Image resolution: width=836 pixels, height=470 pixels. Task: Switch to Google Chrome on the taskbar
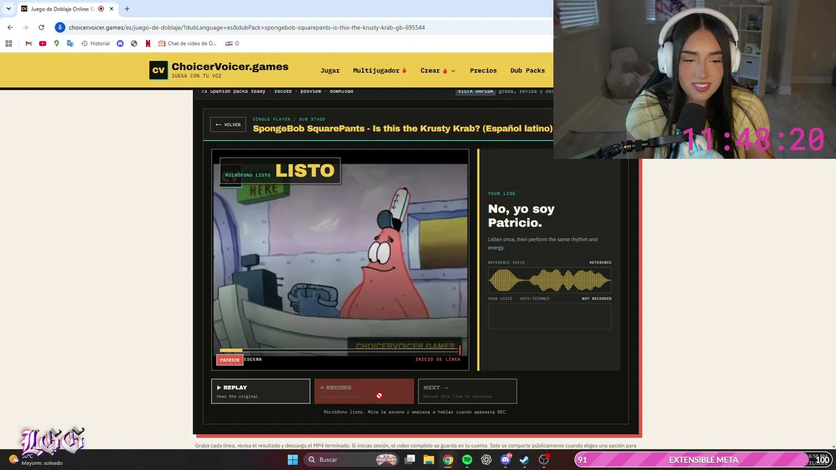click(448, 460)
